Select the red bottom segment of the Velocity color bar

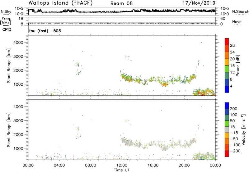227,154
